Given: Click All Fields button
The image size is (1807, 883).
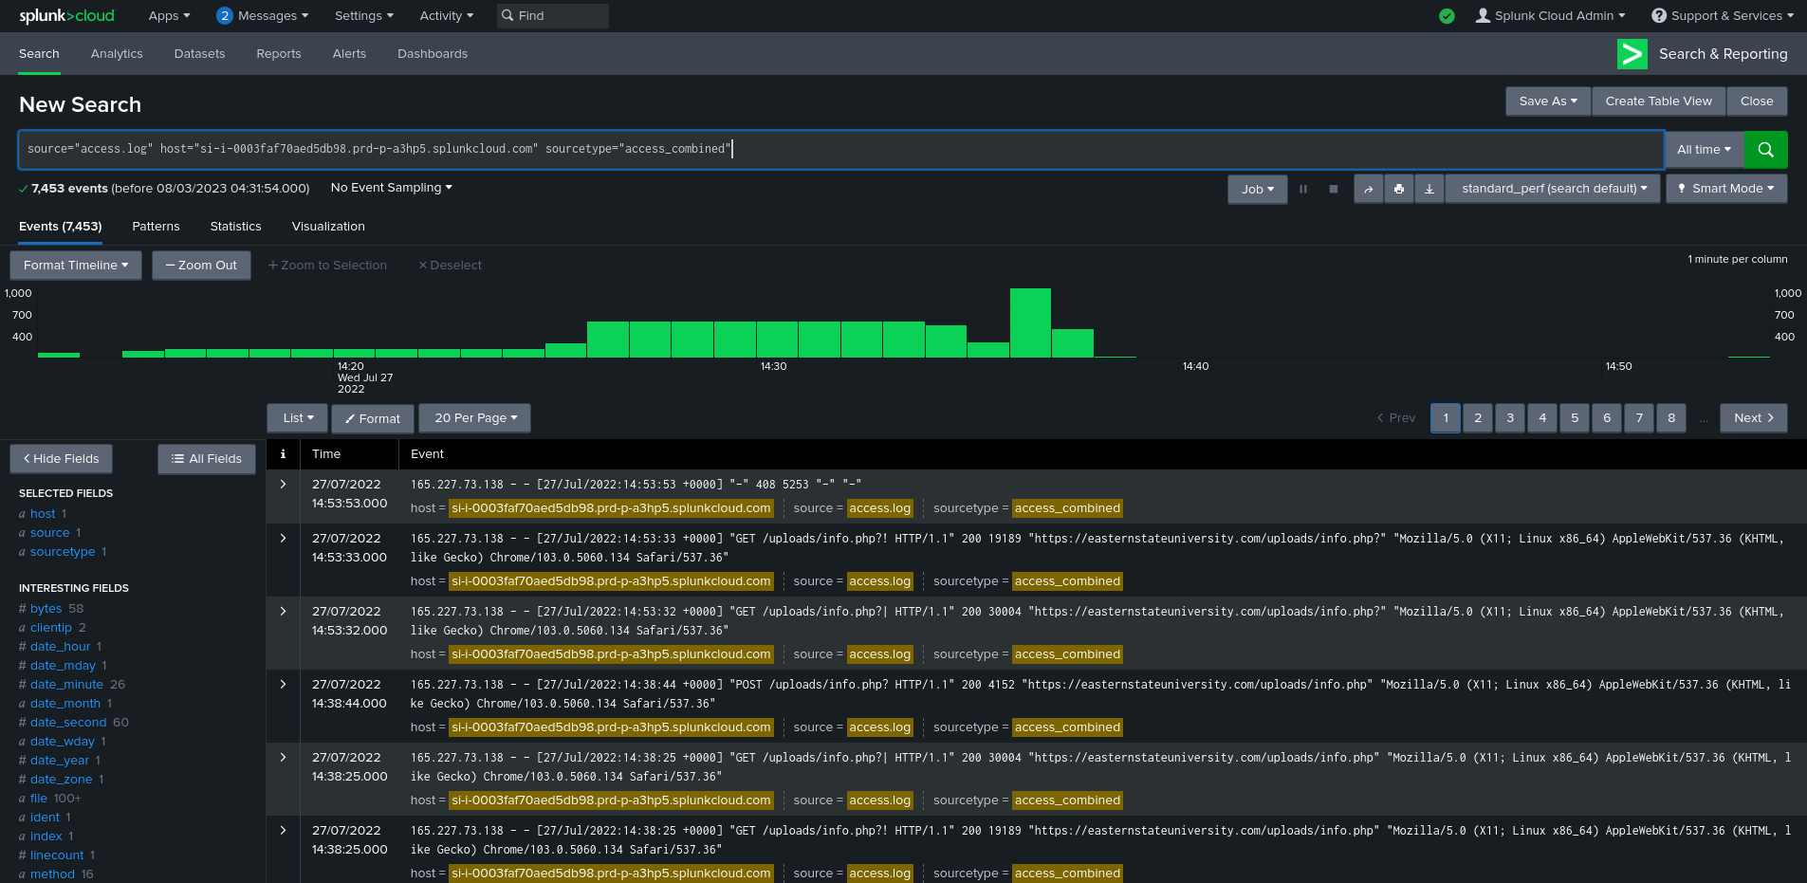Looking at the screenshot, I should click(207, 459).
